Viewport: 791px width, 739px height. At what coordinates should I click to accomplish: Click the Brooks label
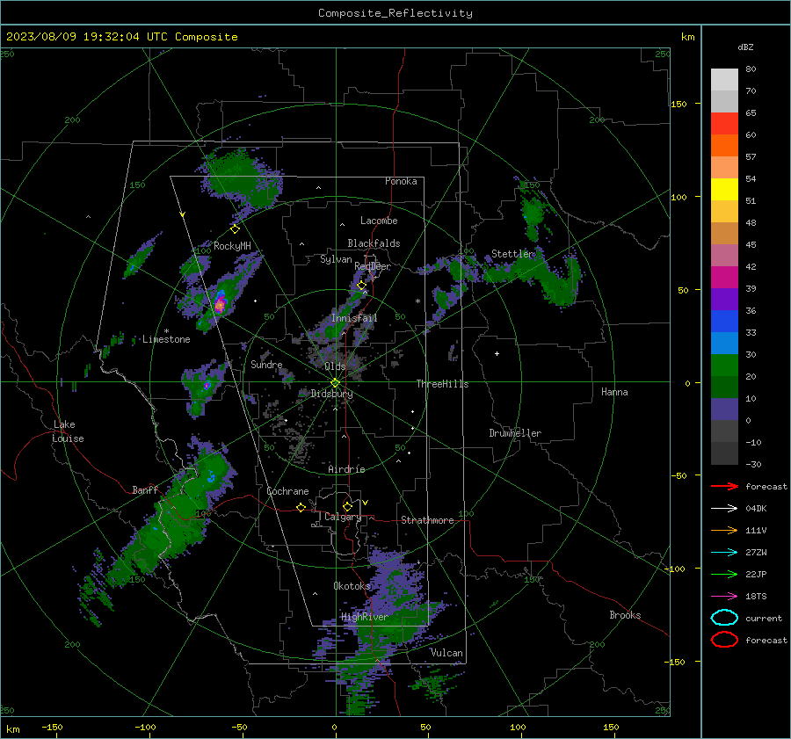[625, 615]
